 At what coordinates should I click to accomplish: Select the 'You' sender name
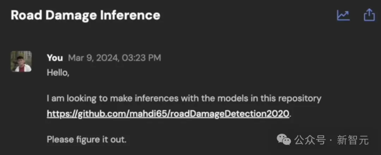55,58
